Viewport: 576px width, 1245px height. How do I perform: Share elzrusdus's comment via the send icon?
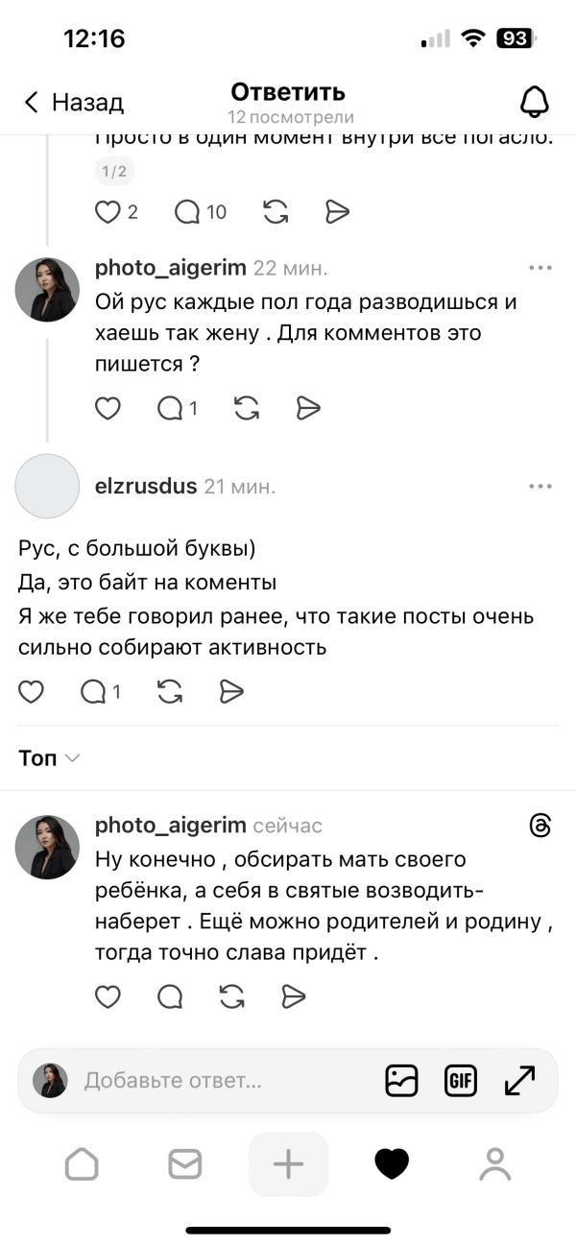pos(231,690)
